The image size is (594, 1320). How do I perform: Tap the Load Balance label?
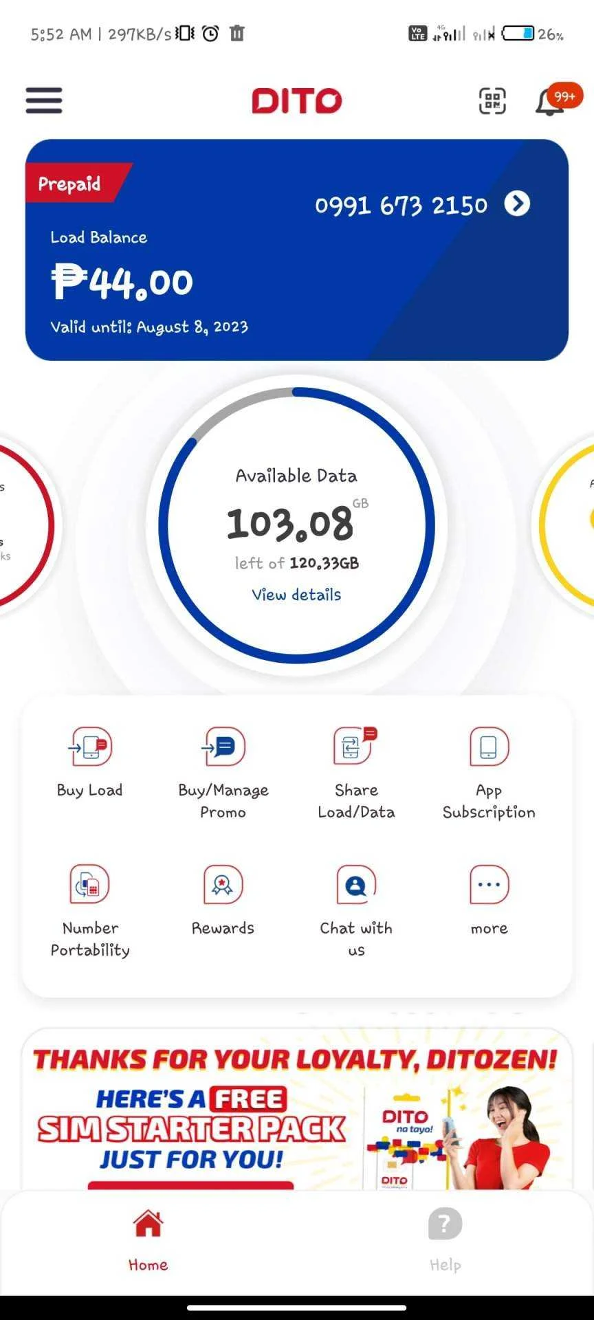click(98, 237)
